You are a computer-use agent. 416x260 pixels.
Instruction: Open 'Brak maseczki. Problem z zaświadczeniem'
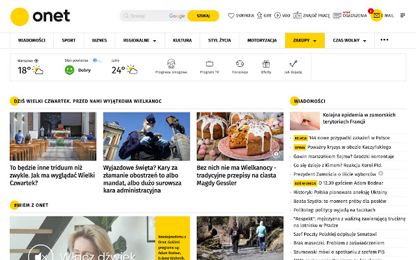coord(339,242)
